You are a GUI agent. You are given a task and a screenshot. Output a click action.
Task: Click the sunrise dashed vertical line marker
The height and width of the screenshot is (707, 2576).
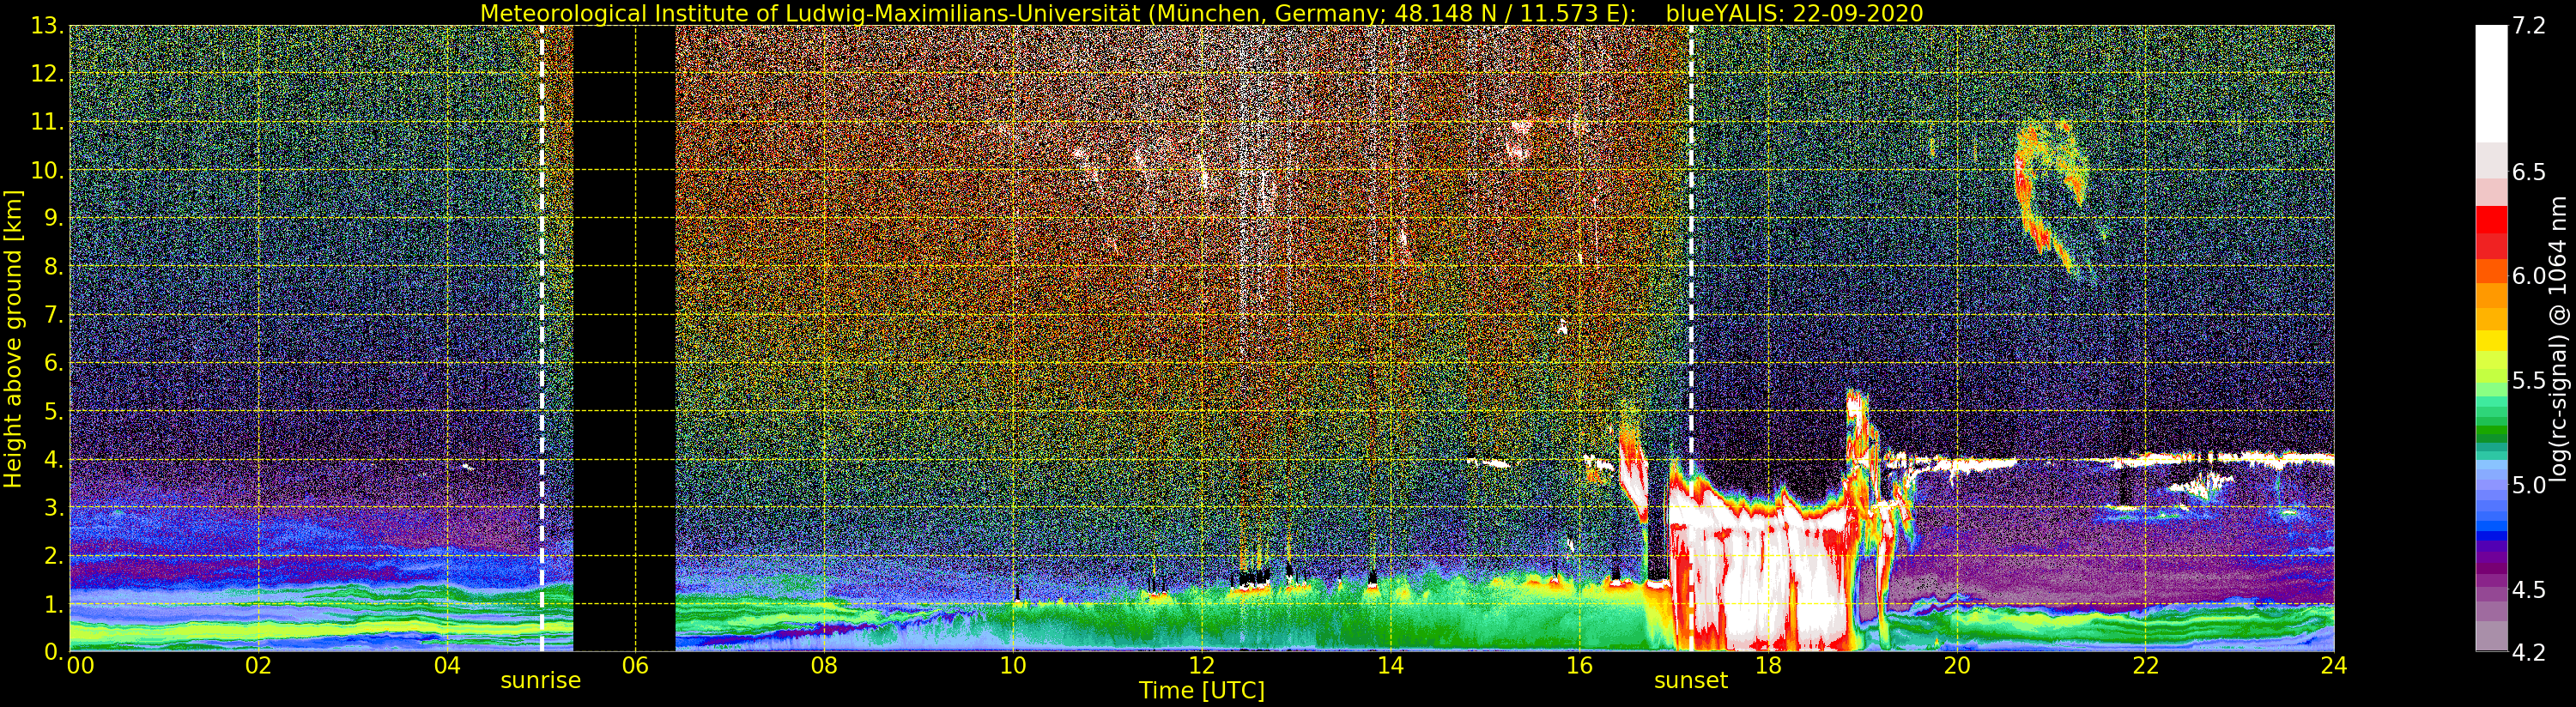542,338
